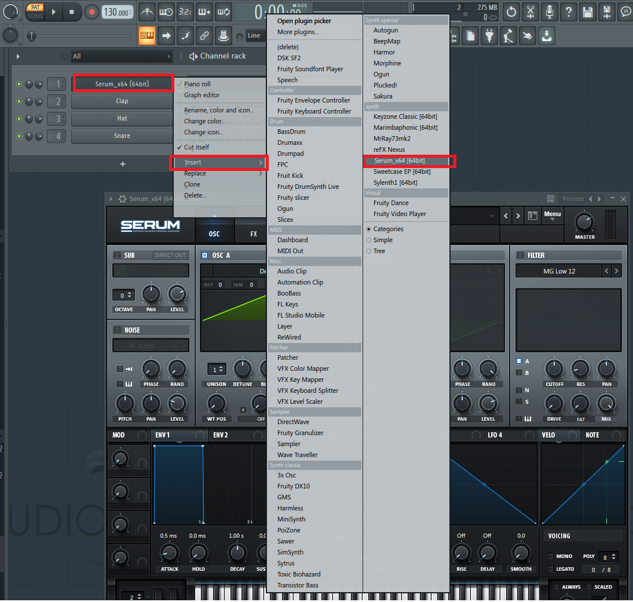633x602 pixels.
Task: Select Sytrus from Synth classic list
Action: click(286, 563)
